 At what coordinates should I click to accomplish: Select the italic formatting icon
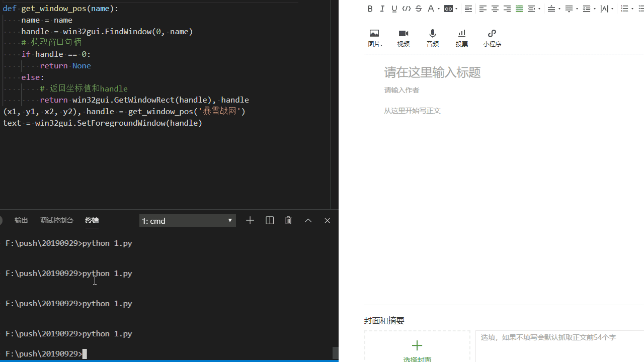point(382,9)
